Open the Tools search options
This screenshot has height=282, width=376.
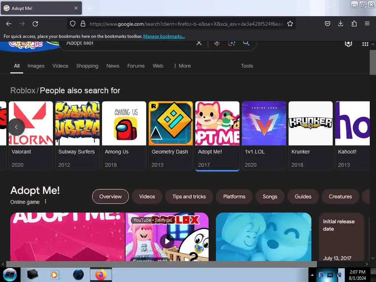[x=247, y=66]
